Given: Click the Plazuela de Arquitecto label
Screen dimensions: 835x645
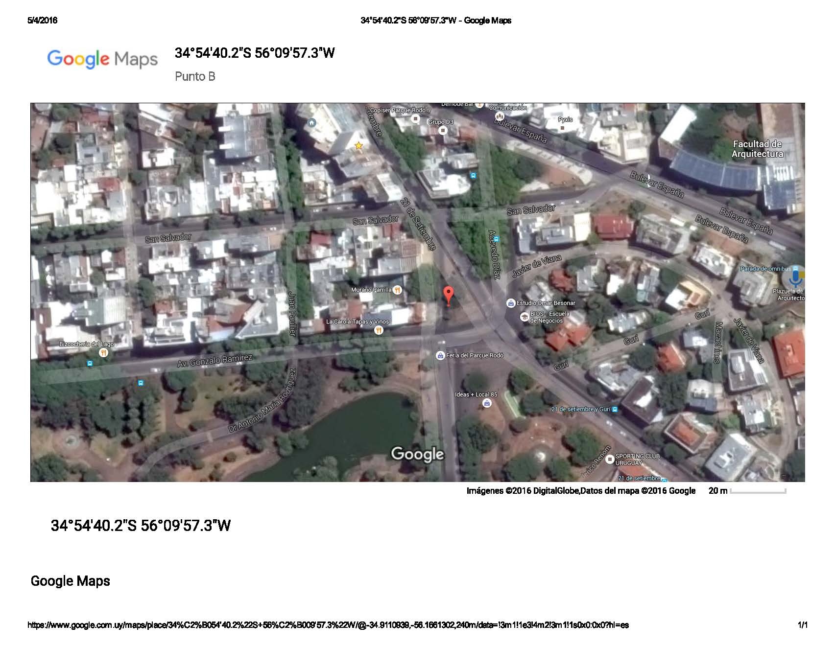Looking at the screenshot, I should coord(789,295).
